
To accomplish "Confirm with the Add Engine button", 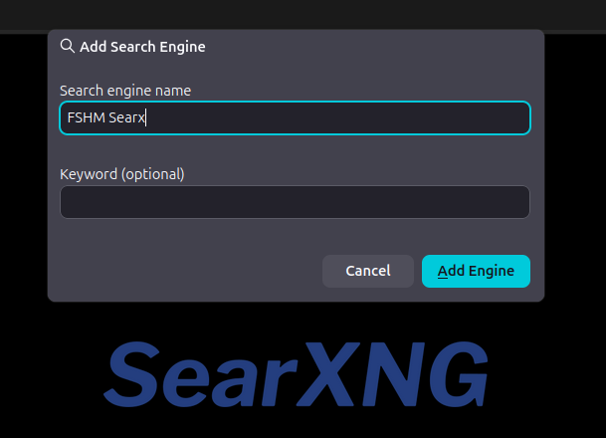I will point(476,271).
